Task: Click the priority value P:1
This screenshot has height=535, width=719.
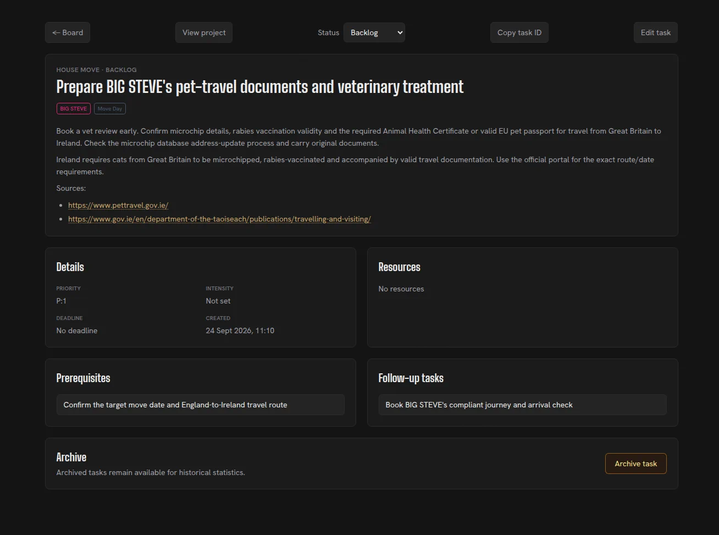Action: coord(62,301)
